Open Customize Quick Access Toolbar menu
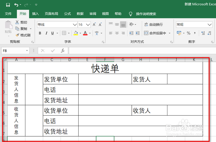Image resolution: width=216 pixels, height=142 pixels. click(x=36, y=5)
